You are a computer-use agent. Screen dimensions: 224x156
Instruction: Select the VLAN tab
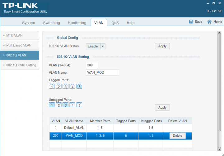tap(99, 23)
